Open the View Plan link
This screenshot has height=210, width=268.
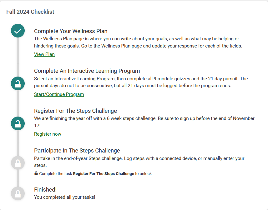pos(44,54)
